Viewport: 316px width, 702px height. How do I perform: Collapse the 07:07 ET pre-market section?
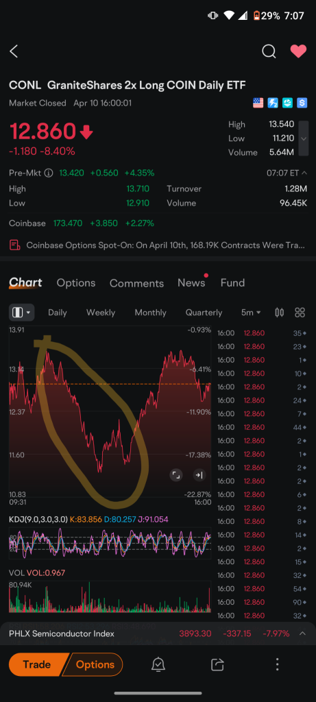tap(287, 173)
